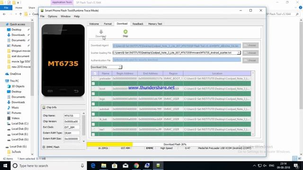Select the Readback tab

coord(138,24)
